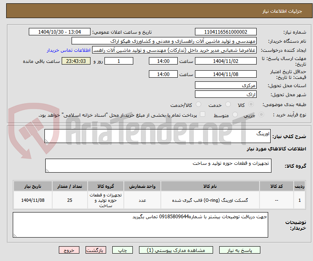Image resolution: width=313 pixels, height=261 pixels.
Task: Click the price validity date 1404/11/08 field
Action: 225,74
